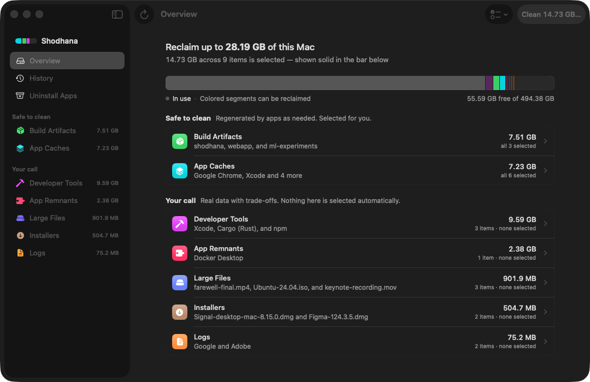Image resolution: width=590 pixels, height=382 pixels.
Task: Select Build Artifacts in the sidebar
Action: tap(67, 130)
